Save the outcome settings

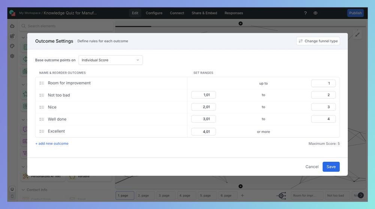[x=331, y=167]
